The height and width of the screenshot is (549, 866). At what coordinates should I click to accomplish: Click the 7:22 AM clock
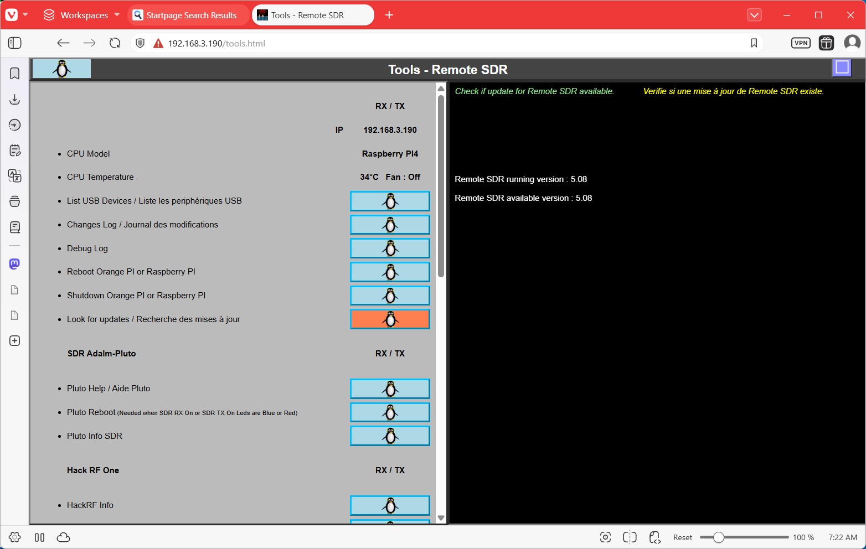click(x=843, y=537)
